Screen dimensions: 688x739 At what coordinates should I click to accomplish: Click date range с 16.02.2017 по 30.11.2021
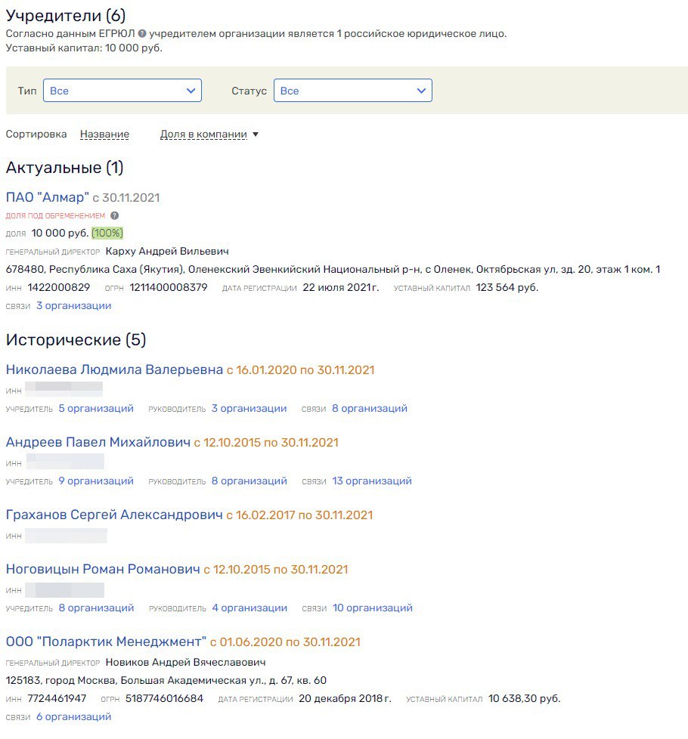[x=299, y=515]
